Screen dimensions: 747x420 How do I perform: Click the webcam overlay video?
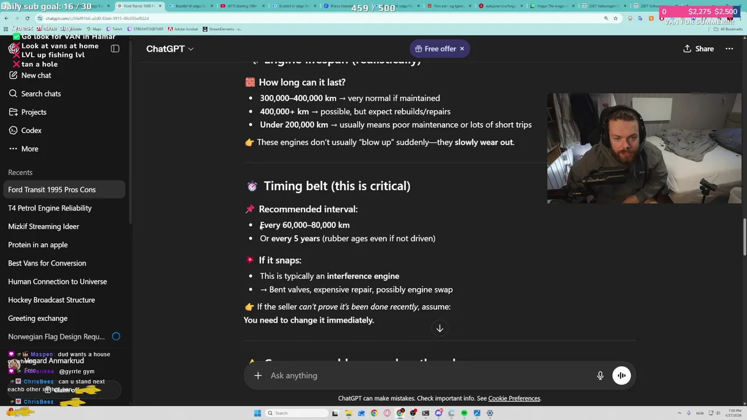[x=644, y=148]
